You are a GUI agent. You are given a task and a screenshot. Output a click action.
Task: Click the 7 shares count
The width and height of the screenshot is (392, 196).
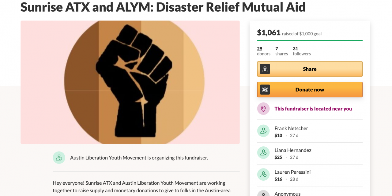(x=277, y=49)
